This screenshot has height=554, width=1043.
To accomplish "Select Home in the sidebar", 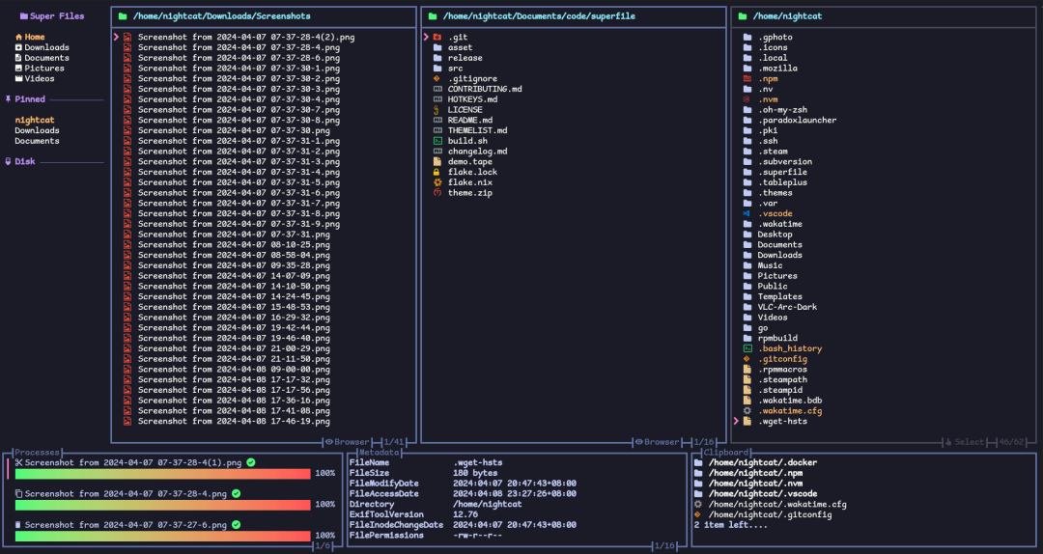I will tap(34, 38).
